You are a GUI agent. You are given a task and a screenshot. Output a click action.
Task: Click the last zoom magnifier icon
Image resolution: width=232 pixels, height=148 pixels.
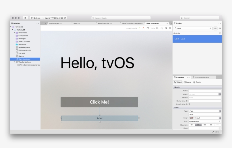[x=170, y=28]
